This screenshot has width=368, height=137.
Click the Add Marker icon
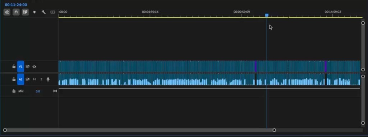[34, 12]
